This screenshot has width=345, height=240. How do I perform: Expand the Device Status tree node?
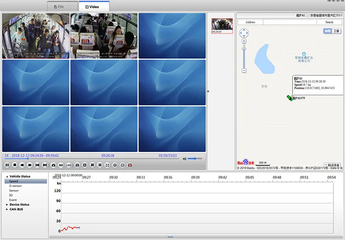pos(6,205)
